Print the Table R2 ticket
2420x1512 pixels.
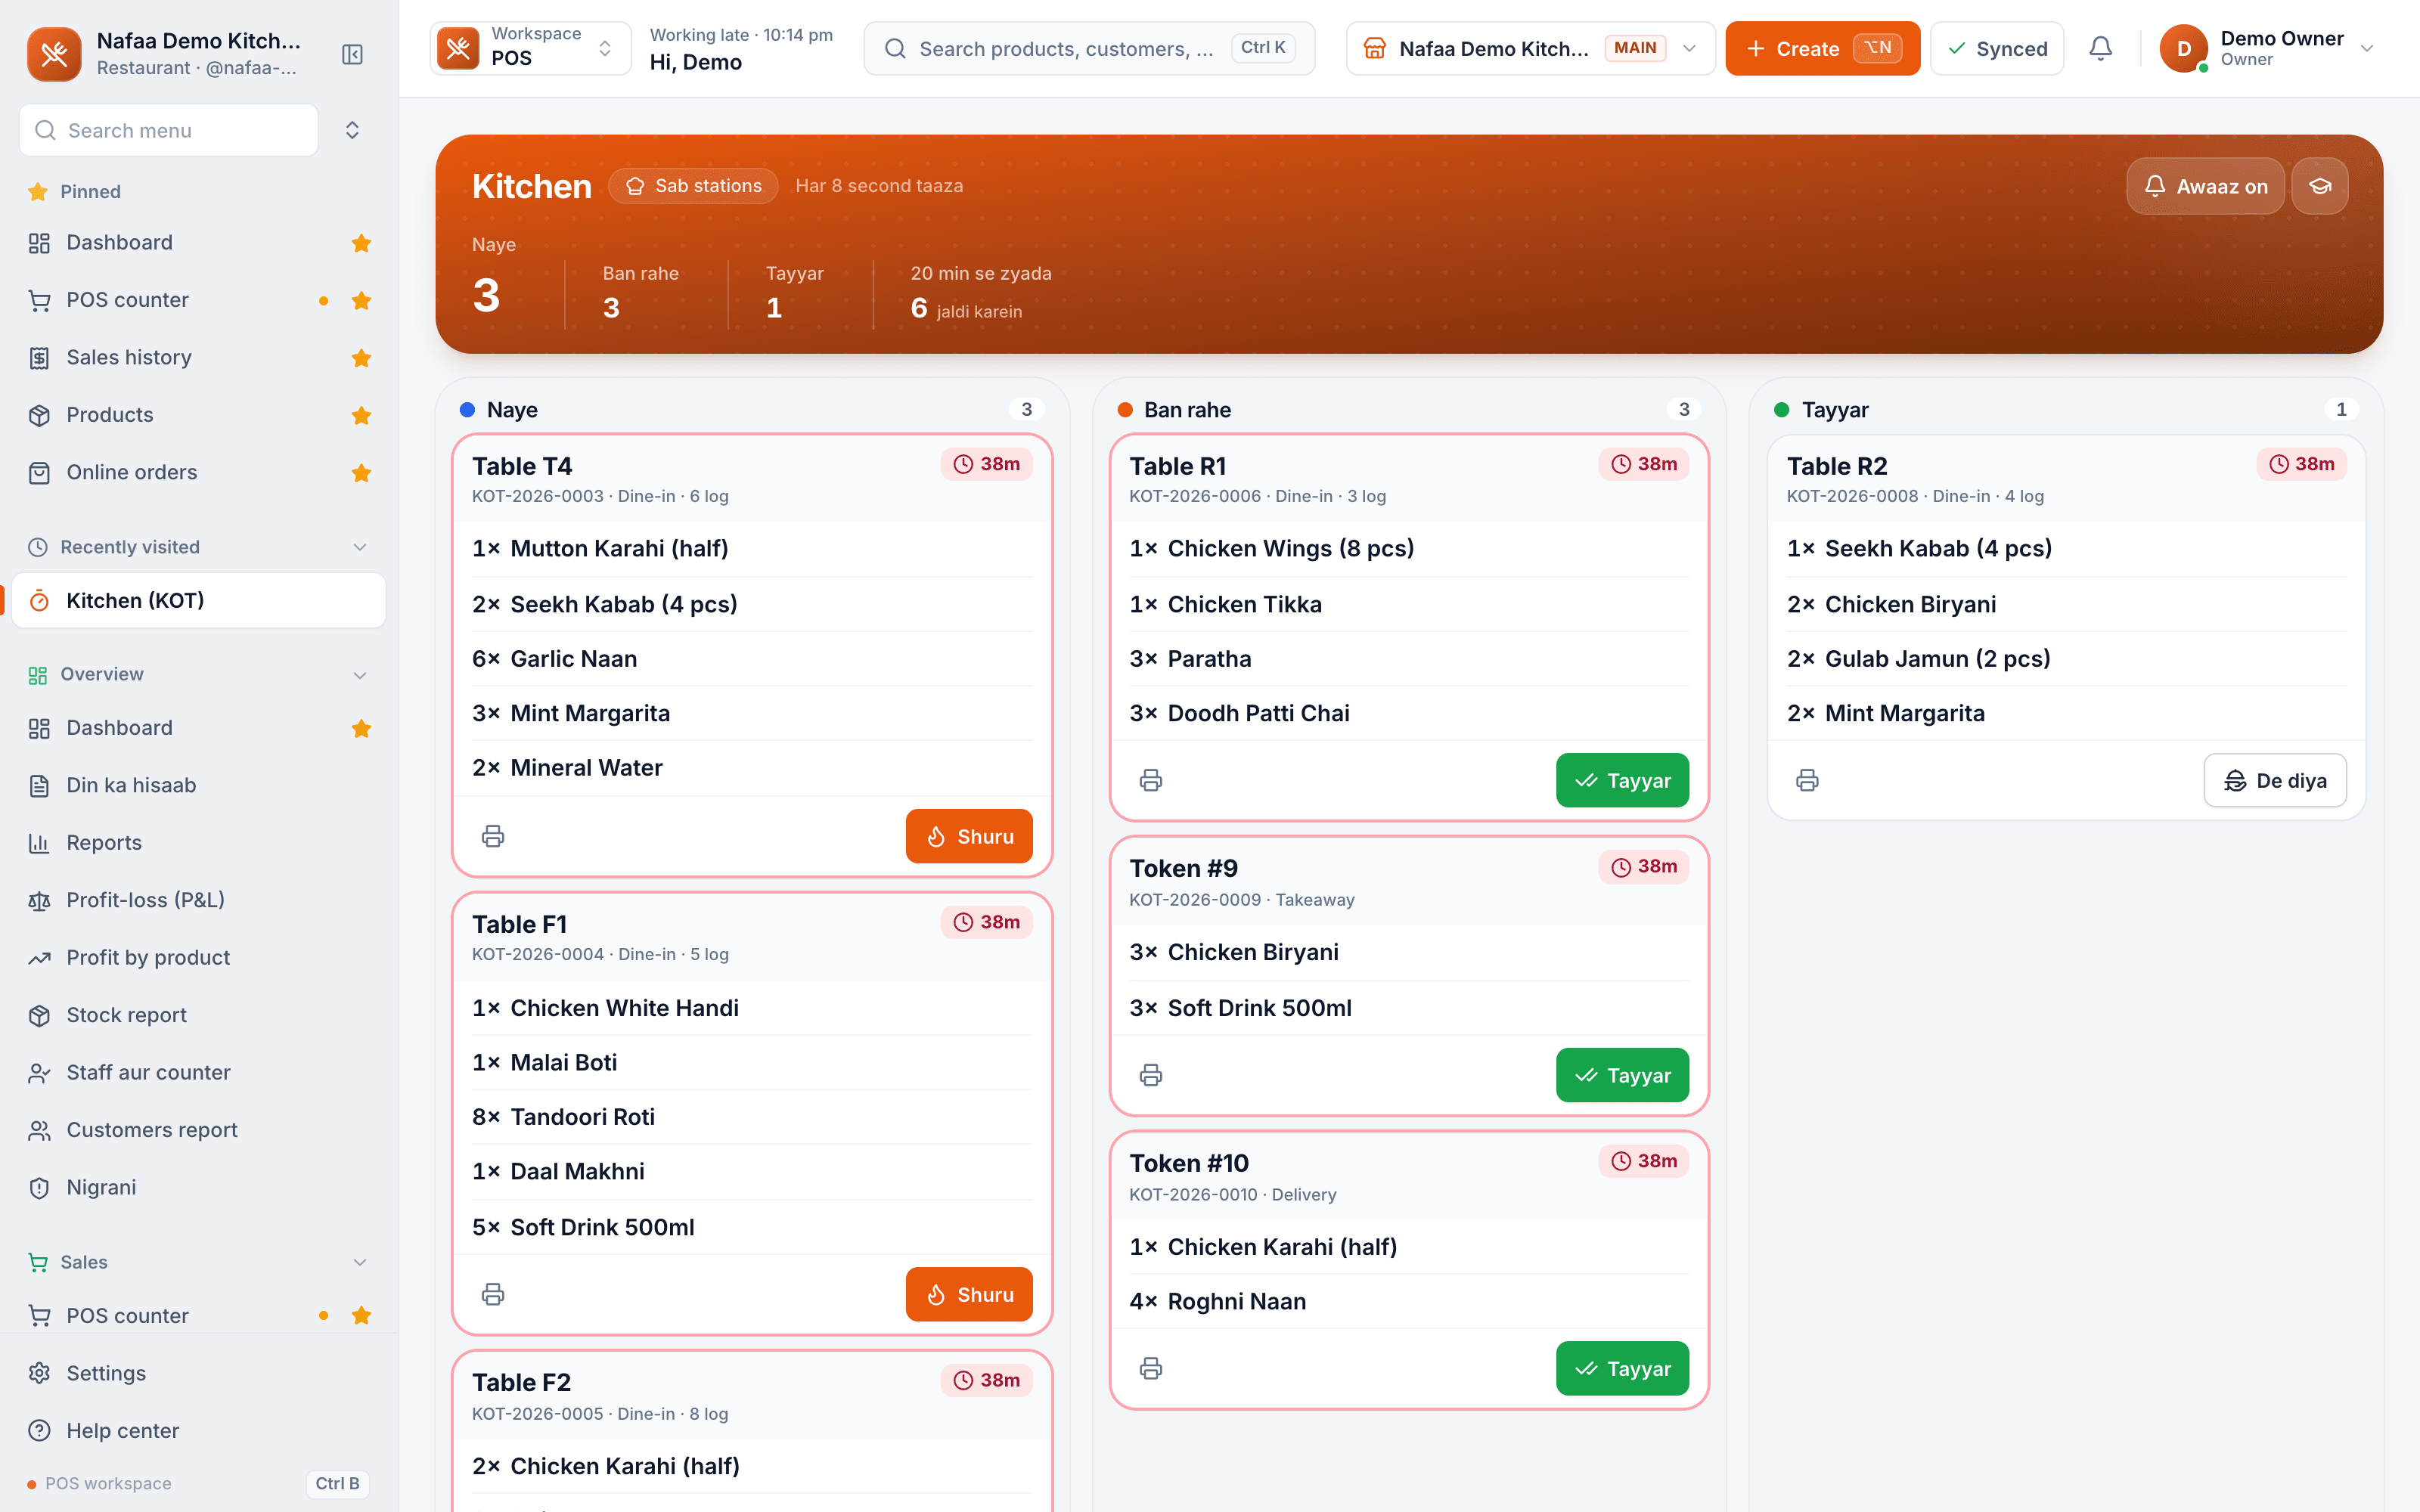click(x=1807, y=780)
